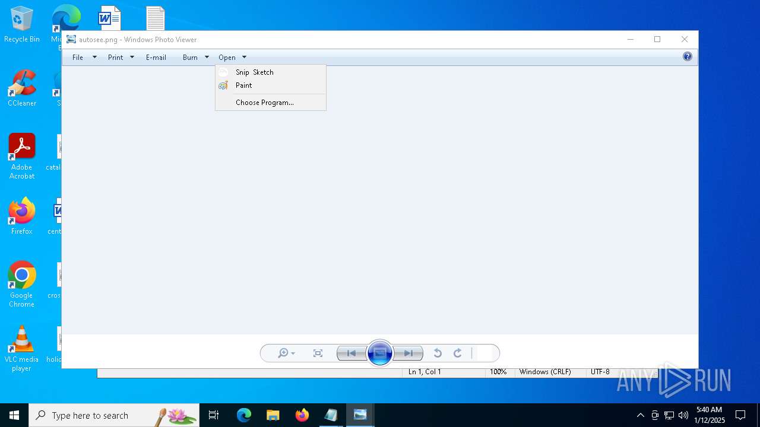Expand the Burn dropdown arrow

[x=207, y=58]
